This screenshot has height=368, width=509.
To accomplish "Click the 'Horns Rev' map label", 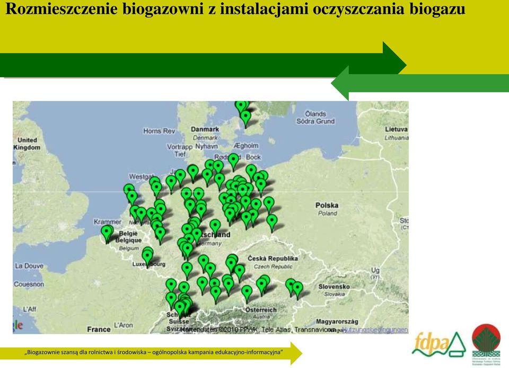I will point(159,131).
